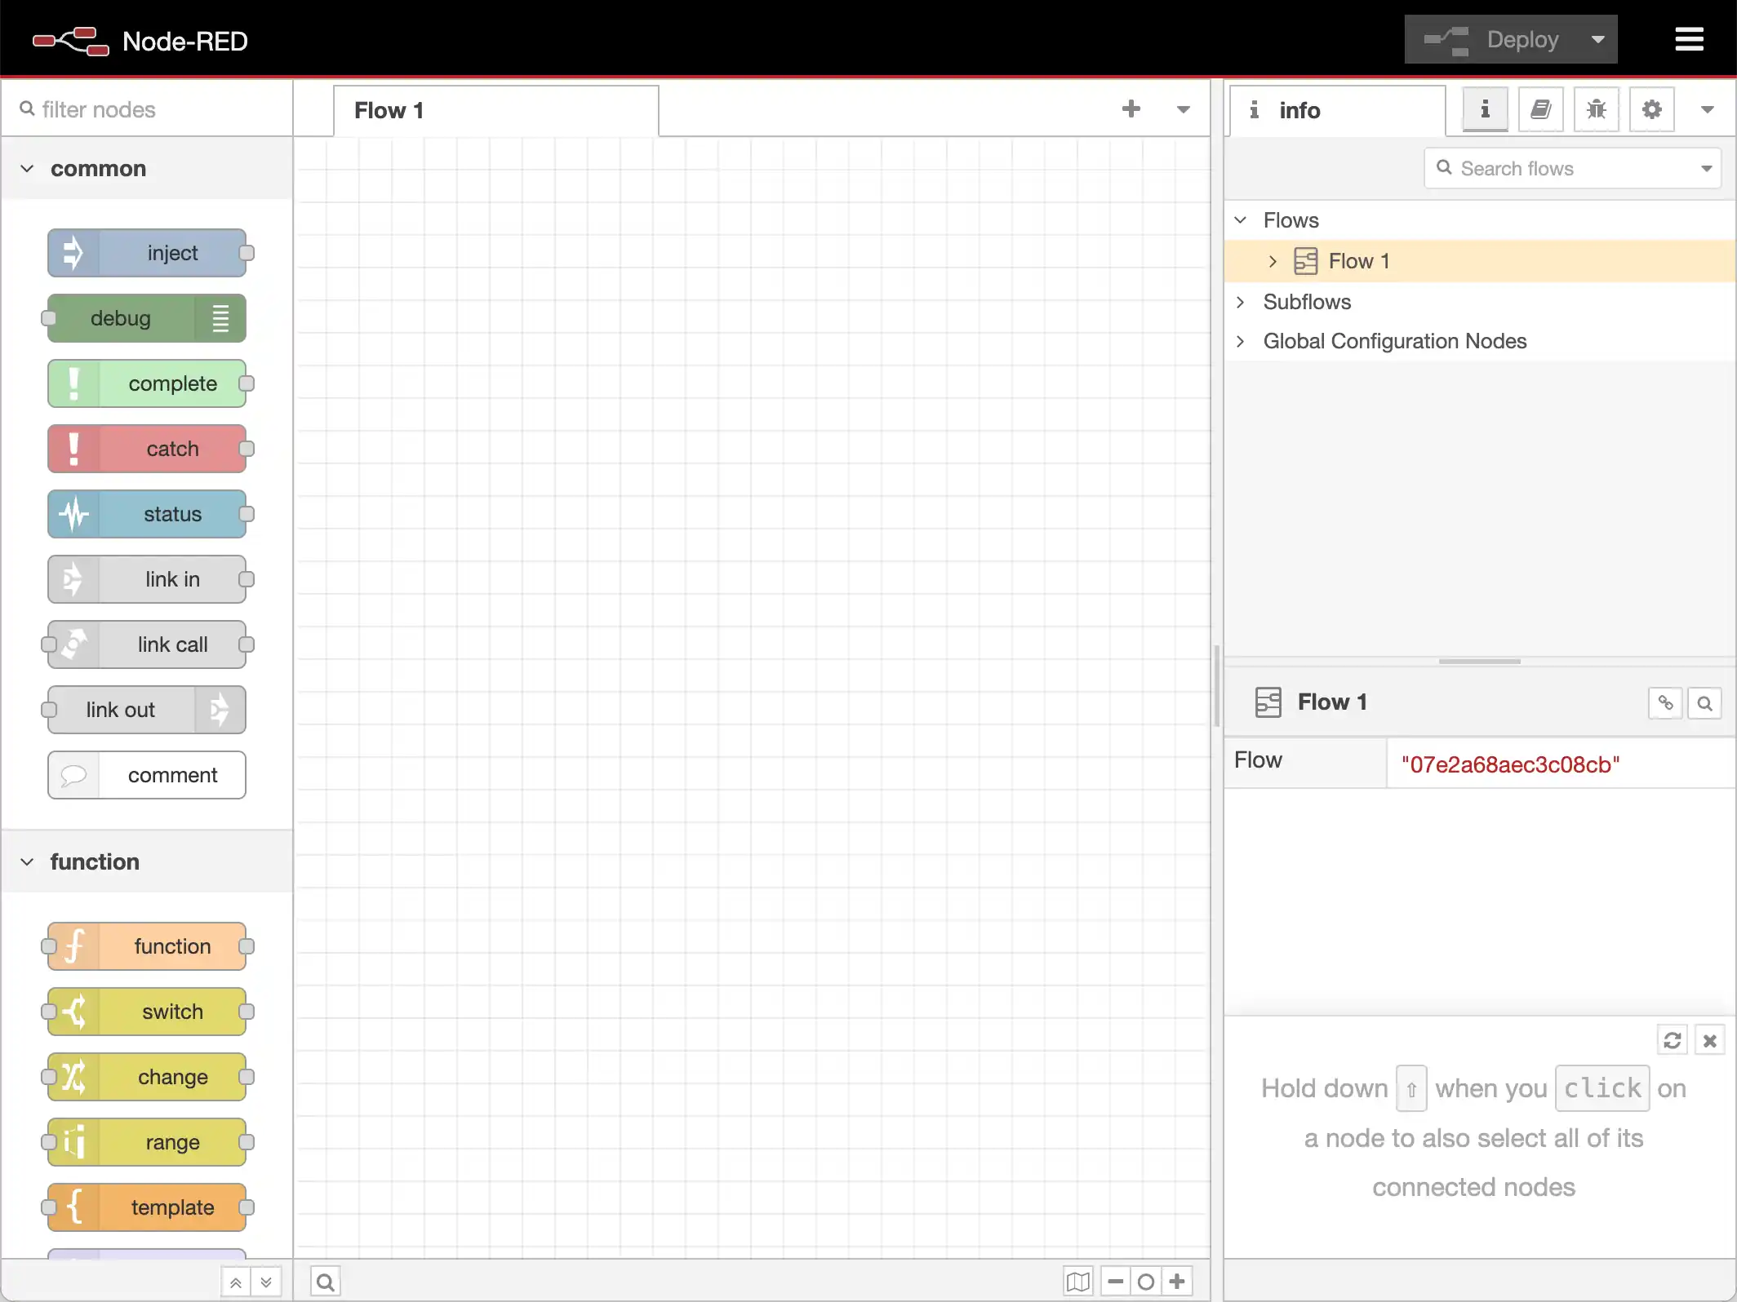This screenshot has width=1737, height=1302.
Task: Click the zoom in plus button
Action: [x=1177, y=1282]
